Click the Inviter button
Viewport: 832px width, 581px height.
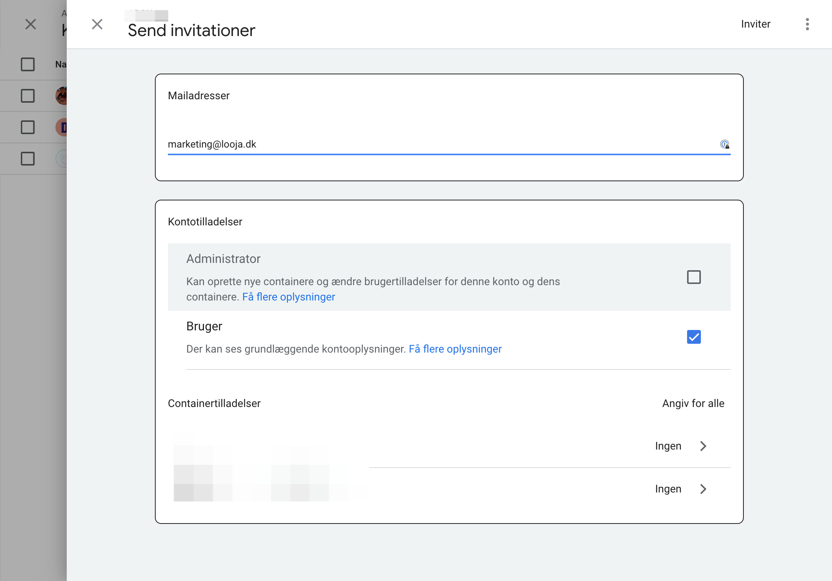coord(755,24)
